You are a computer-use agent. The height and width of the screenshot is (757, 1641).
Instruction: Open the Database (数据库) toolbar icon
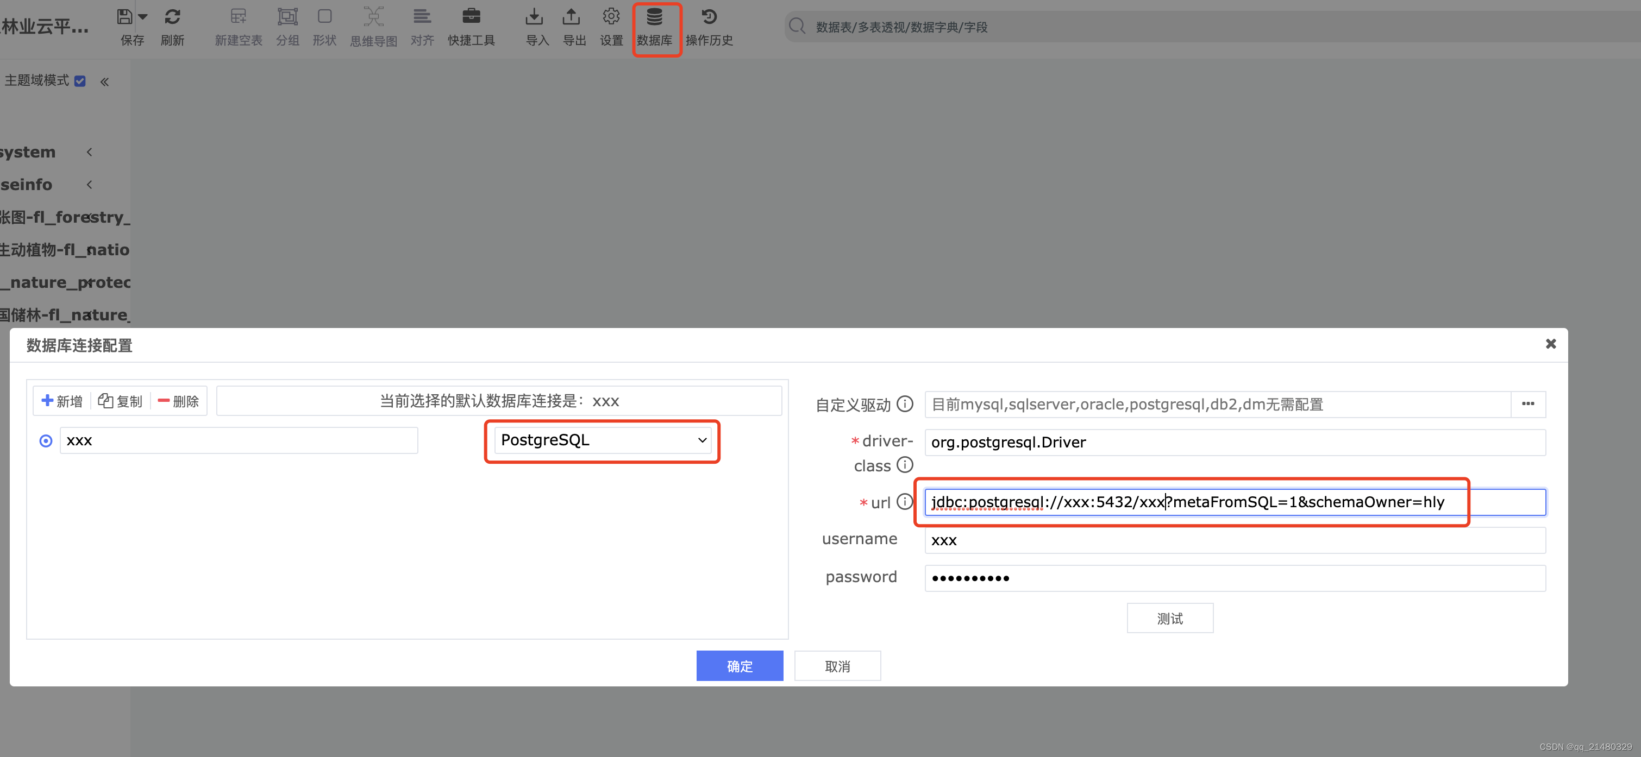(654, 16)
